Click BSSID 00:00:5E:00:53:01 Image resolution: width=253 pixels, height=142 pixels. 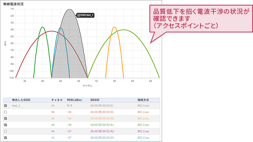pyautogui.click(x=102, y=106)
